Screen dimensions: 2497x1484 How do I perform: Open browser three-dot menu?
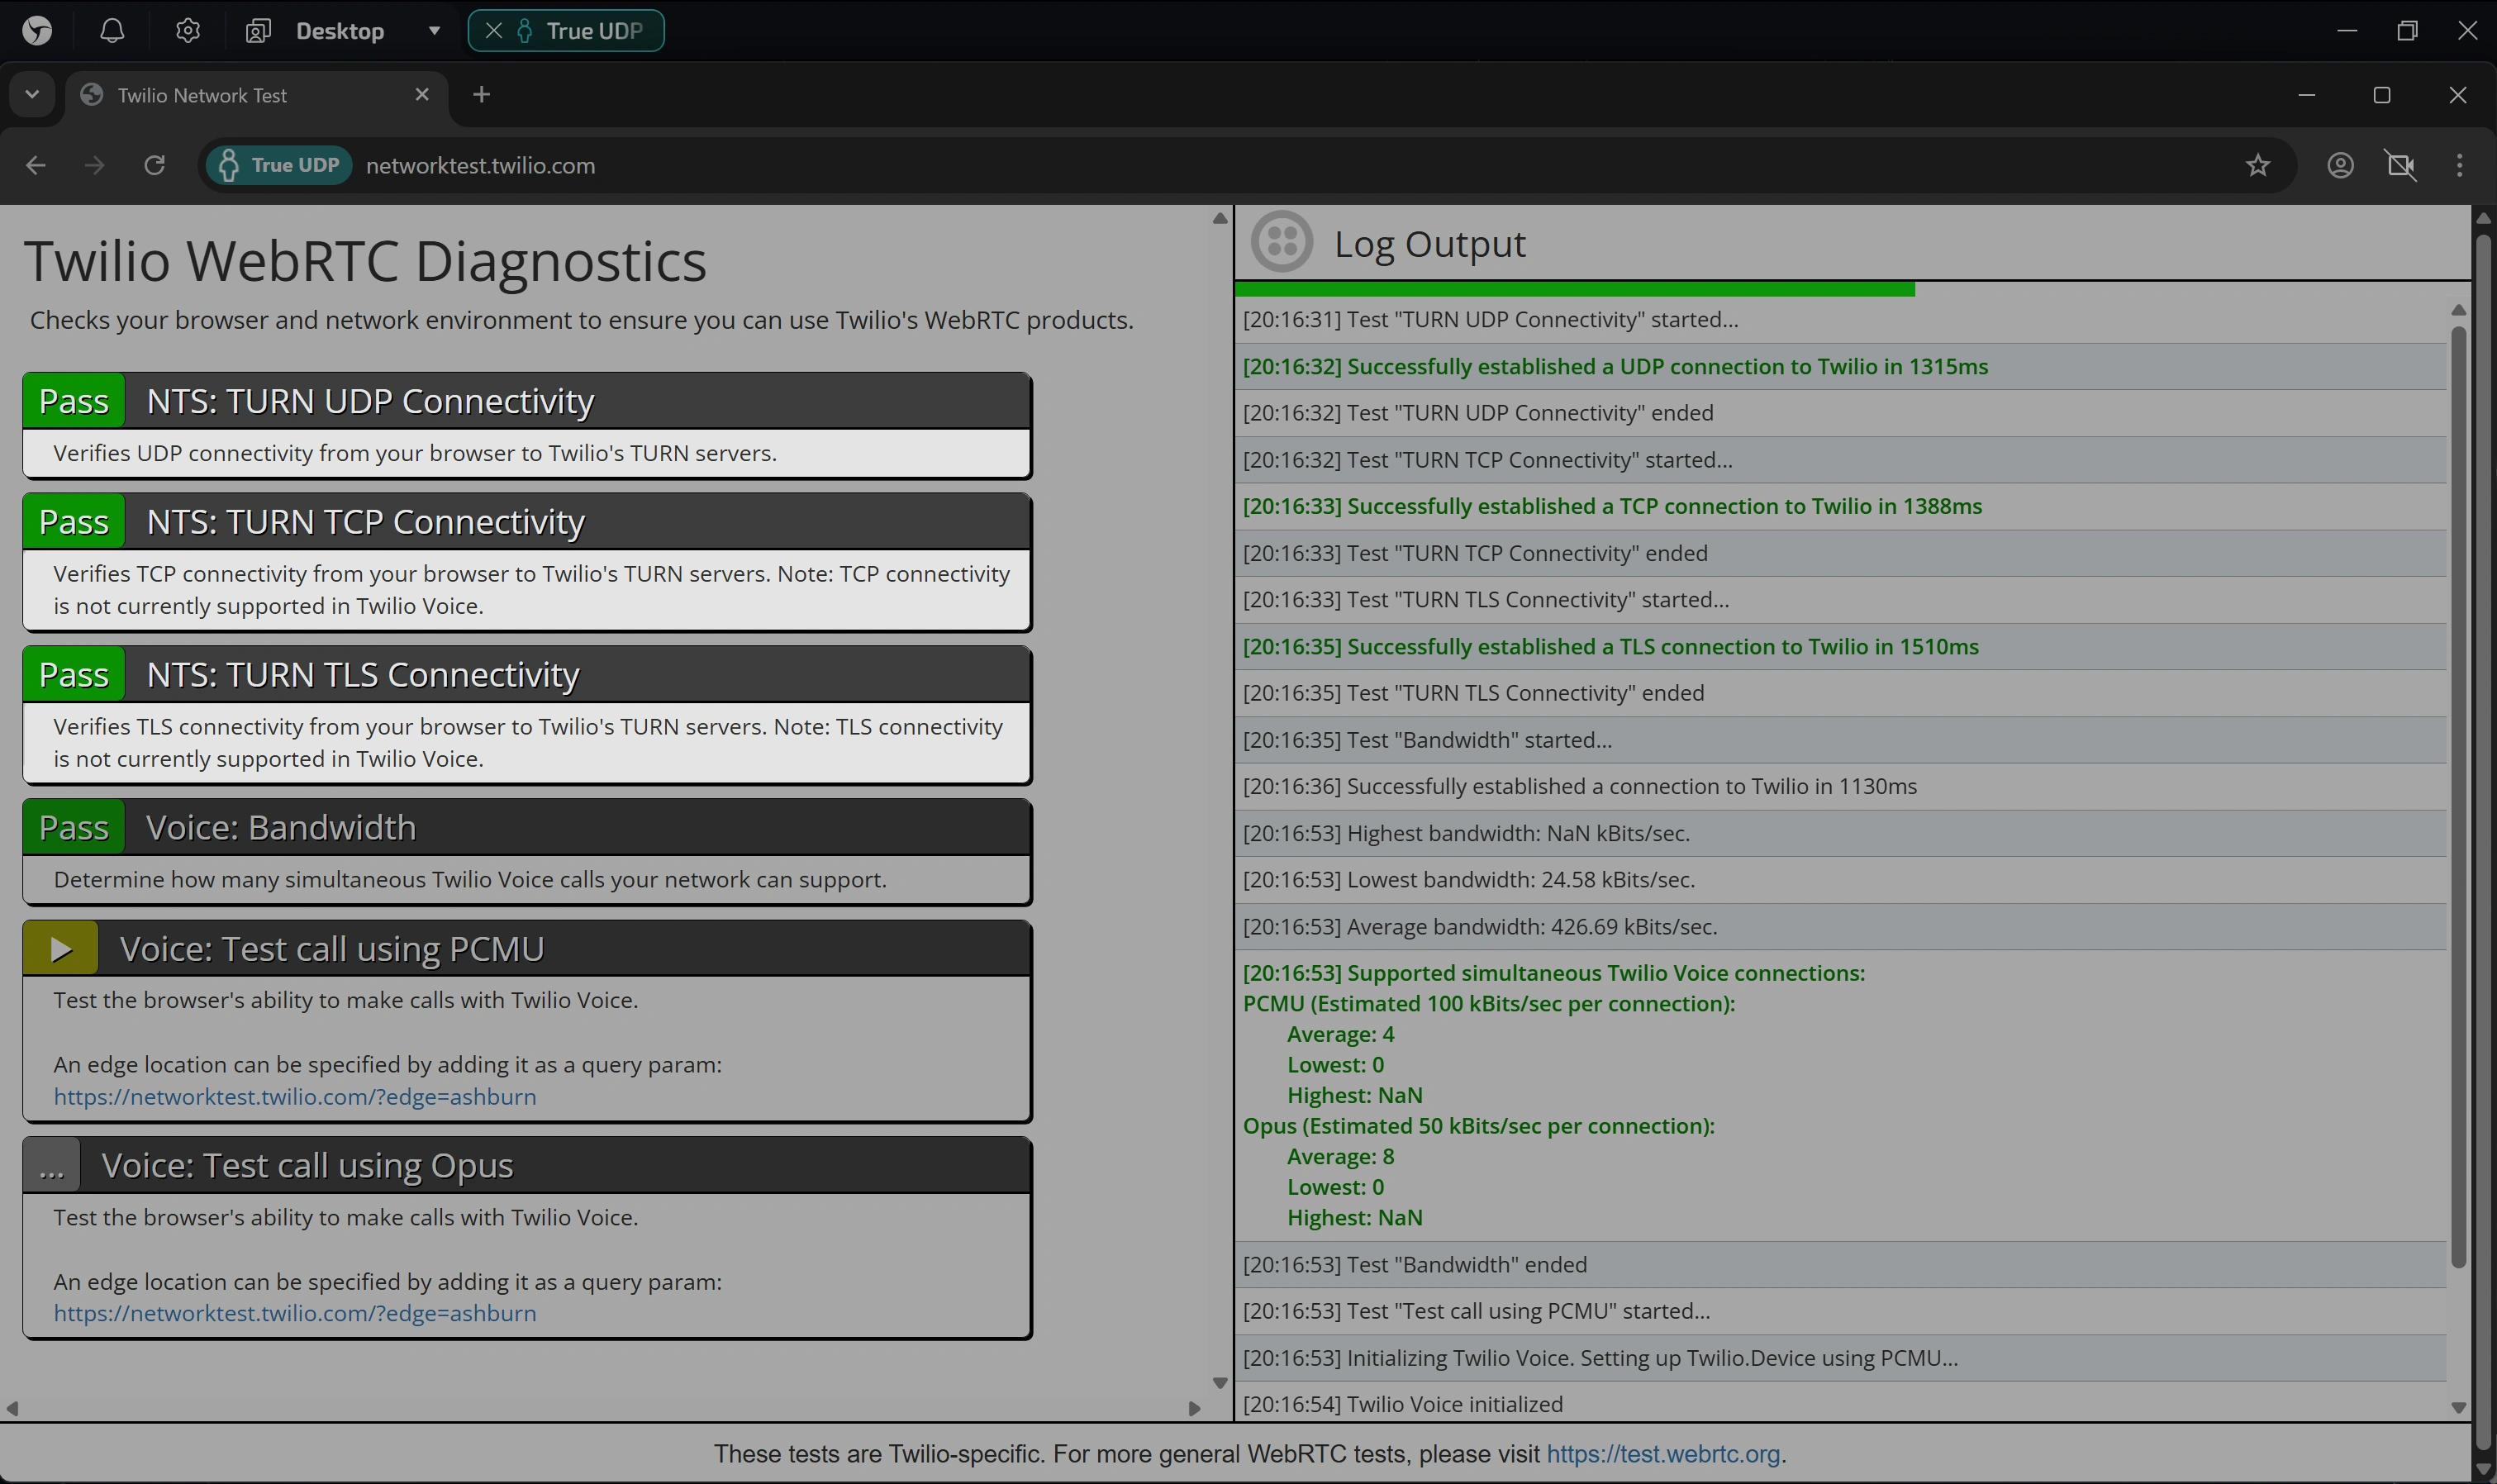tap(2459, 165)
